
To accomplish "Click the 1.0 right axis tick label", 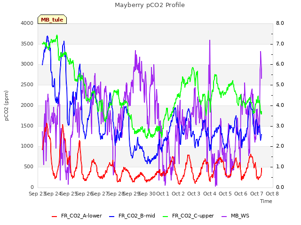I will 280,167.
